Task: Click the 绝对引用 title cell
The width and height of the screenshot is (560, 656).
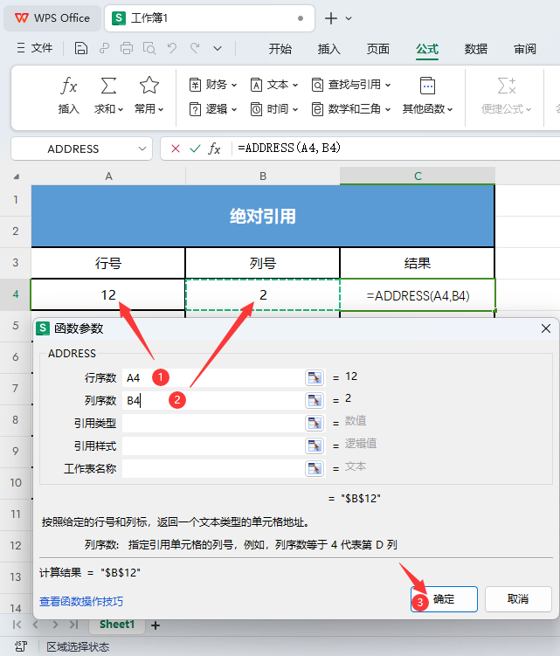Action: 263,216
